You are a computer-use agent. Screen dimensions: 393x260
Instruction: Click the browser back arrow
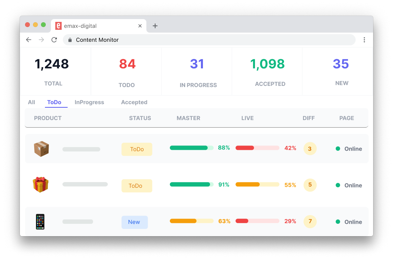[29, 40]
